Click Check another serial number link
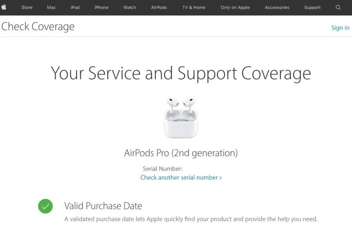The height and width of the screenshot is (234, 352). [x=181, y=178]
